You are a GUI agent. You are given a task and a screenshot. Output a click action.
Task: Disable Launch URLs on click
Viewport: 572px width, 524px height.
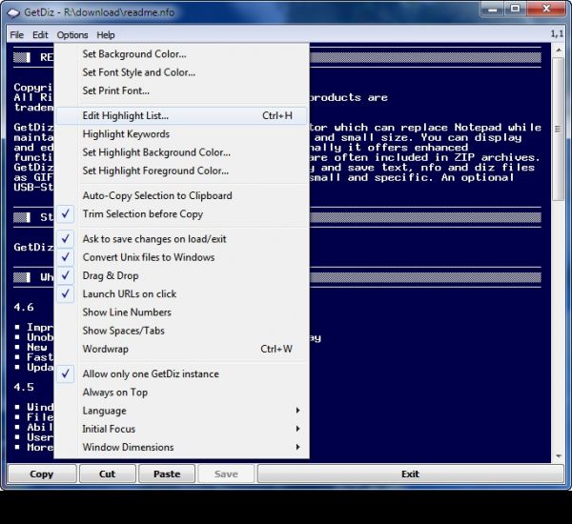[130, 294]
